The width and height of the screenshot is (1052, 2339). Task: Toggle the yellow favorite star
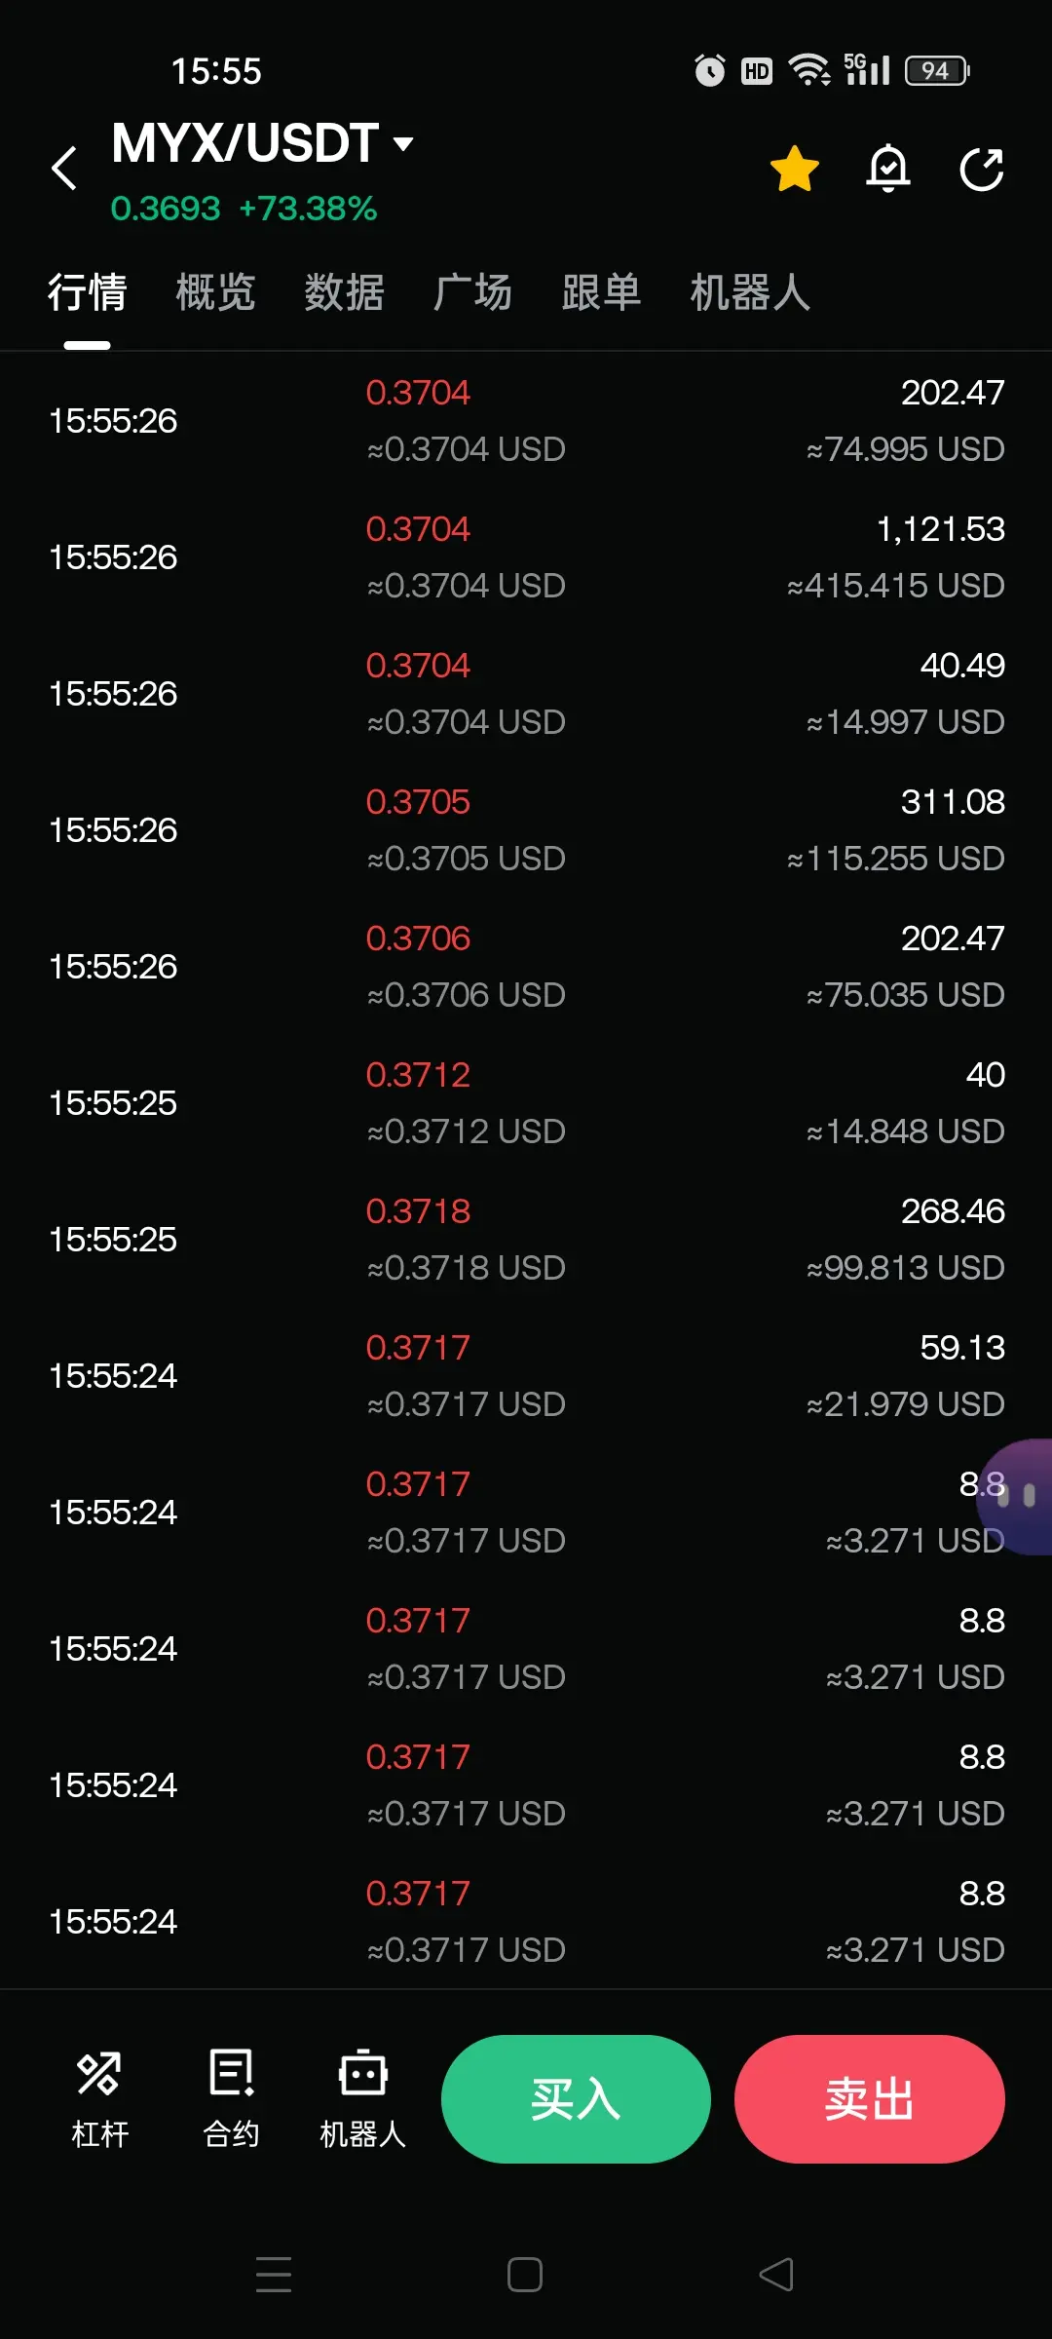[795, 170]
